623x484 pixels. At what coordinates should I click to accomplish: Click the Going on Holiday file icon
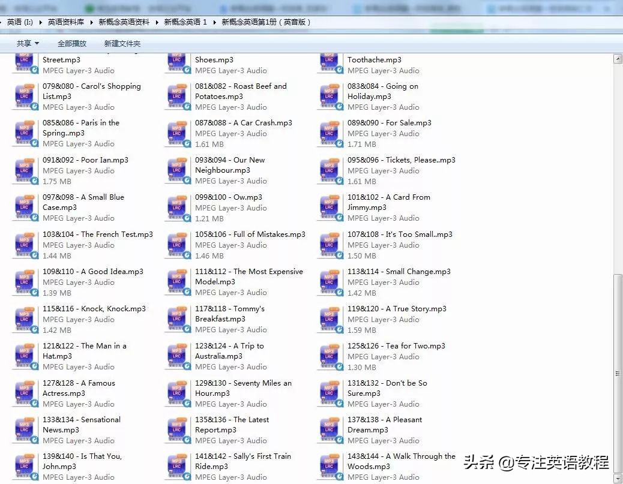click(x=330, y=97)
